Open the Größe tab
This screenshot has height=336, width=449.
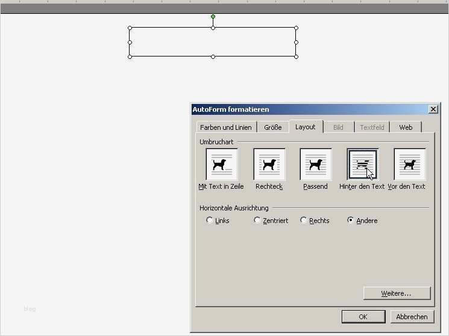click(x=272, y=127)
